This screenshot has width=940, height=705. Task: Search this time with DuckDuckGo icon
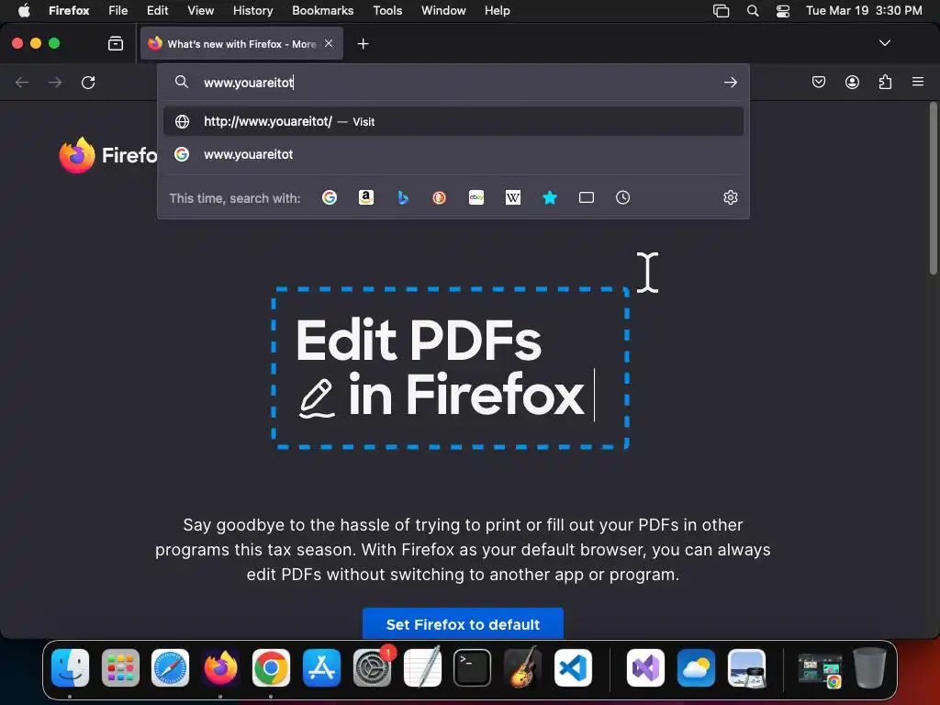(x=440, y=197)
